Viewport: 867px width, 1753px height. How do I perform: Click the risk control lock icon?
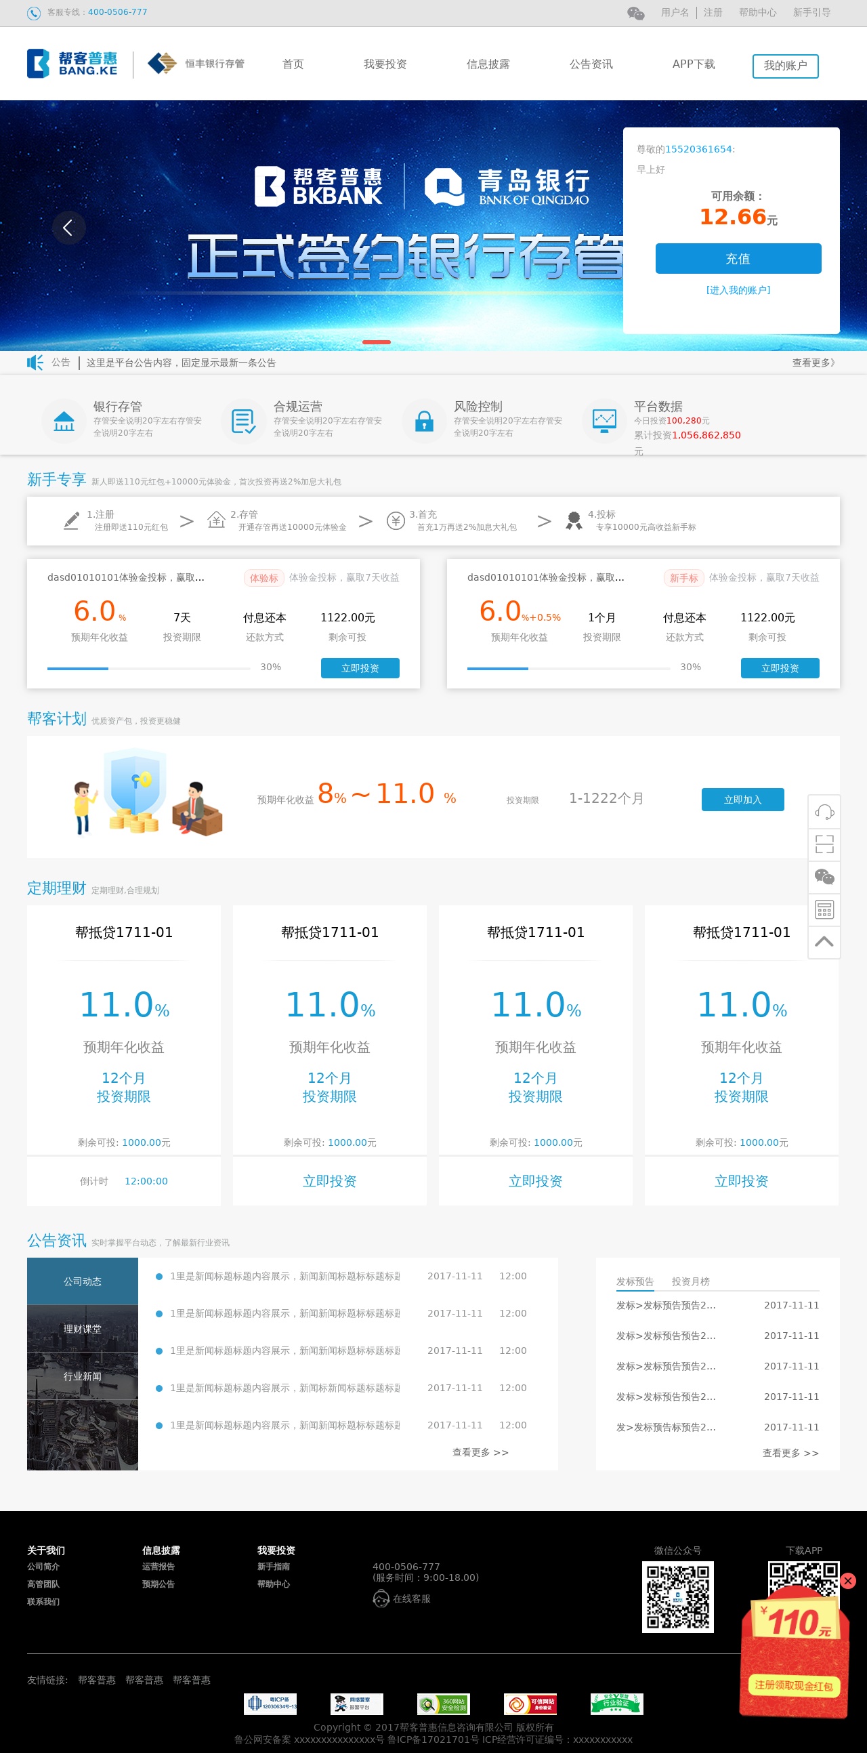[x=424, y=421]
